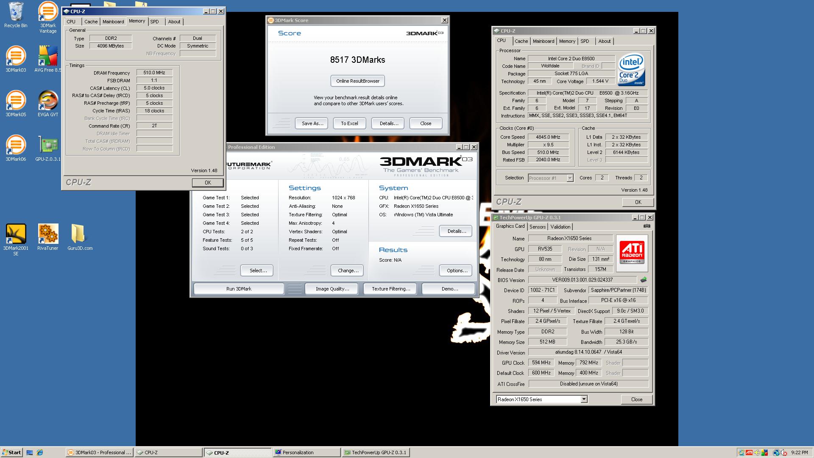814x458 pixels.
Task: Select the EVGA GVT desktop icon
Action: coord(48,103)
